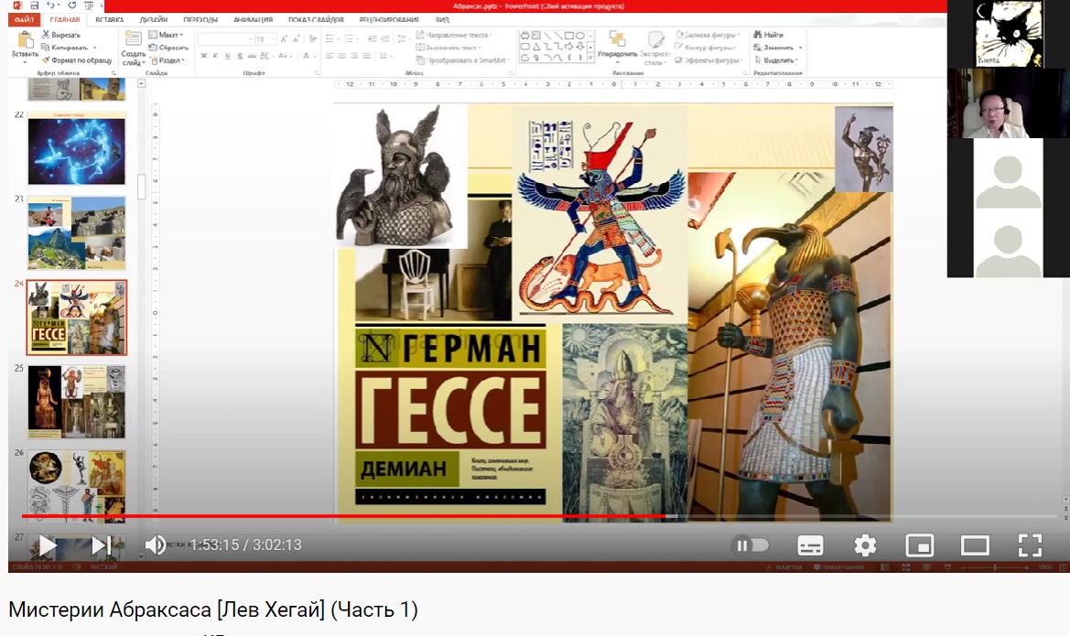Click the increase font size icon
This screenshot has height=636, width=1070.
click(284, 39)
